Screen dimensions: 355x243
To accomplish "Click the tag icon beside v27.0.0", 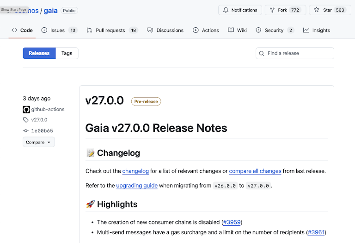I will tap(26, 120).
